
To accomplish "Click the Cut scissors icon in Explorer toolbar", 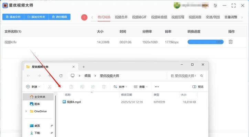I will tap(50, 87).
